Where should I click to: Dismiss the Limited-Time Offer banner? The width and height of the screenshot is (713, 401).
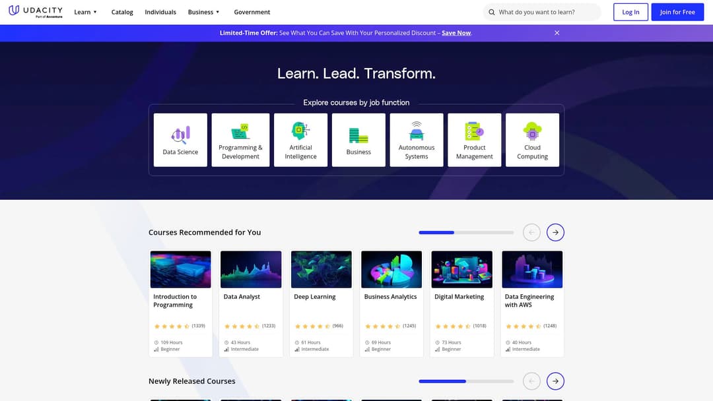[x=557, y=33]
